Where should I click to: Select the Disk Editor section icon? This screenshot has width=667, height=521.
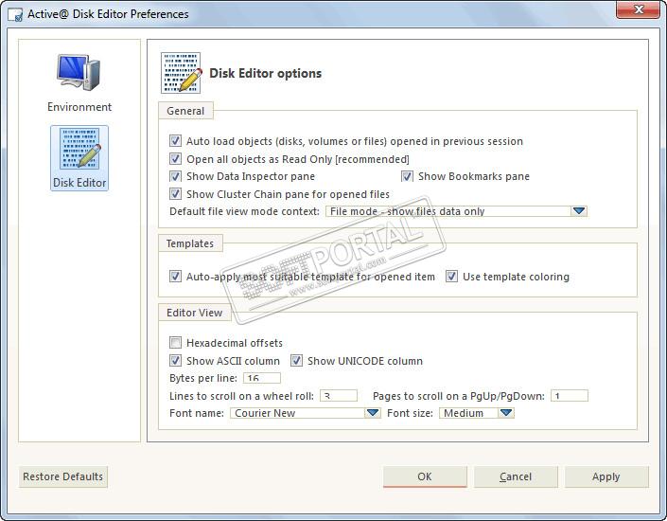point(79,149)
